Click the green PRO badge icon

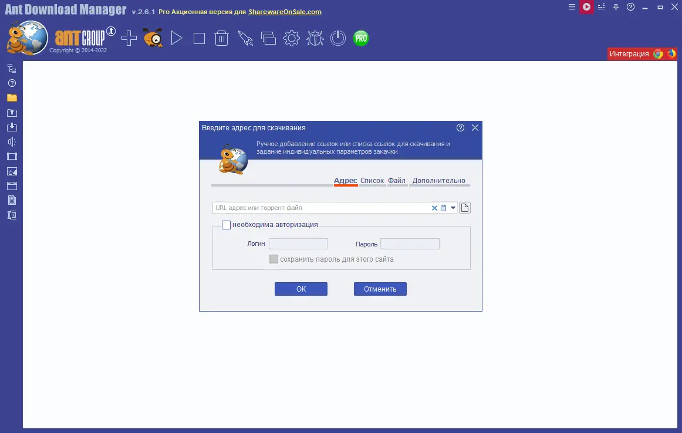point(360,38)
